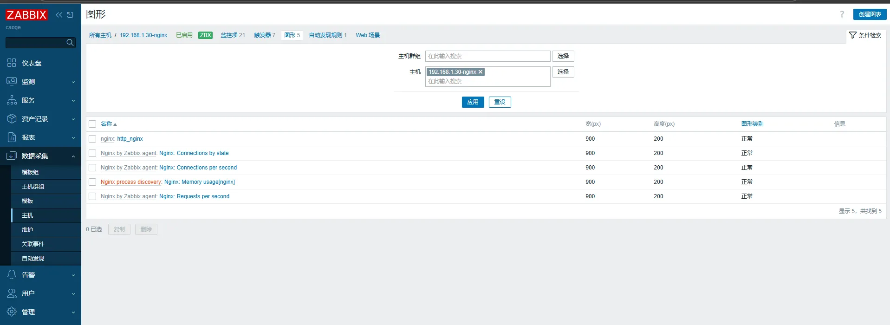Click the 用户 users icon
The height and width of the screenshot is (325, 890).
tap(12, 293)
